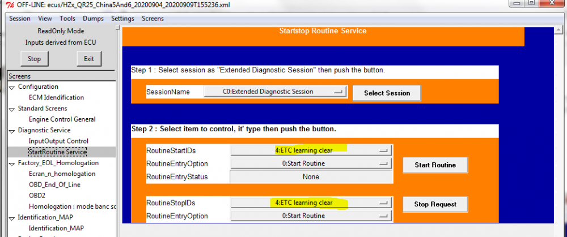Click the Exit button
The width and height of the screenshot is (567, 237).
(89, 58)
